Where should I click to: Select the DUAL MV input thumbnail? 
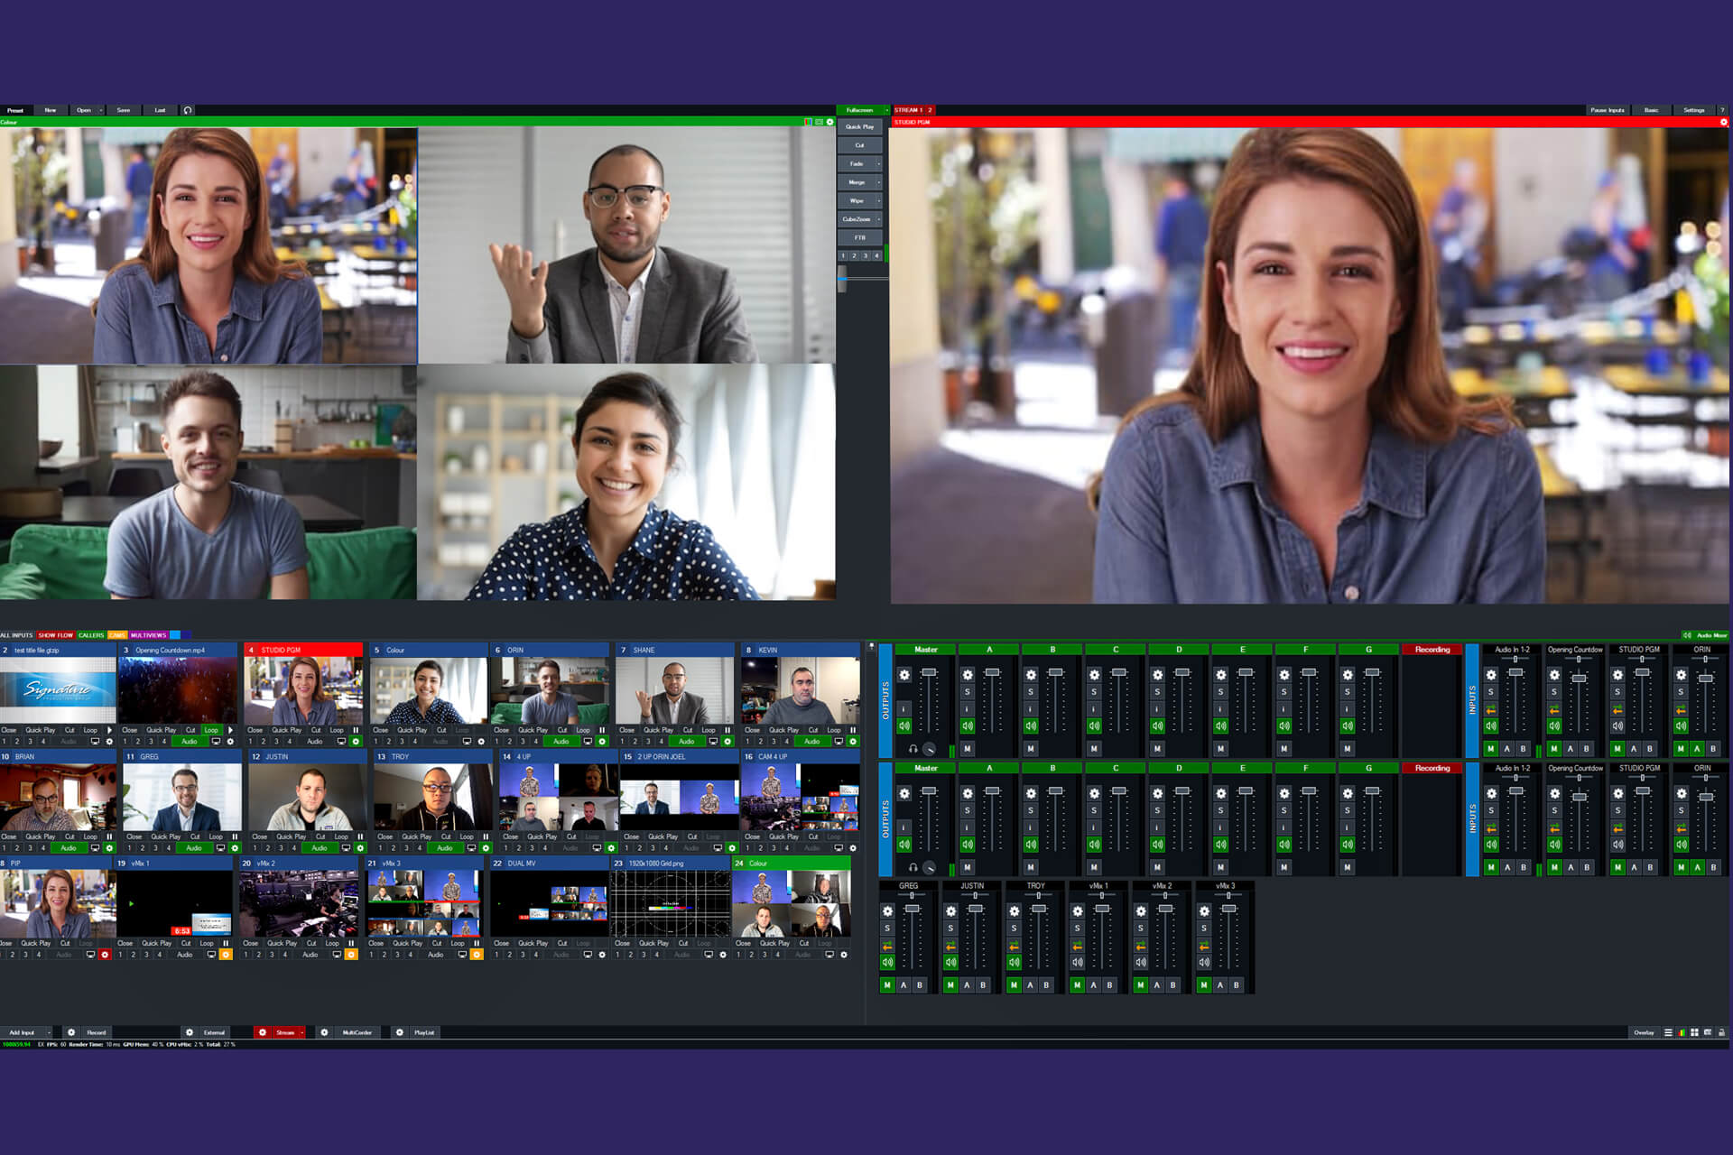(550, 903)
